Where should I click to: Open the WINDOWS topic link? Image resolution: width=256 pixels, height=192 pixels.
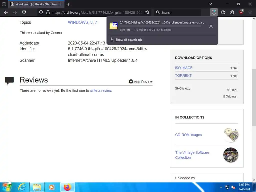[78, 22]
